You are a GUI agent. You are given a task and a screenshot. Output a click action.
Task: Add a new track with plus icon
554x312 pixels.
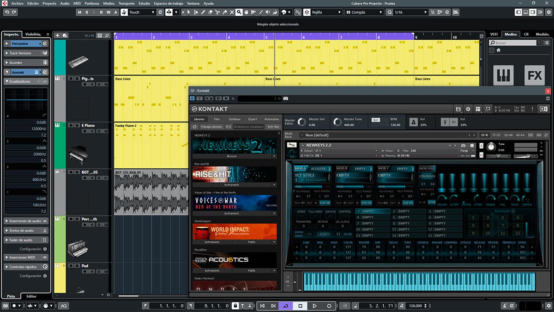click(x=57, y=35)
